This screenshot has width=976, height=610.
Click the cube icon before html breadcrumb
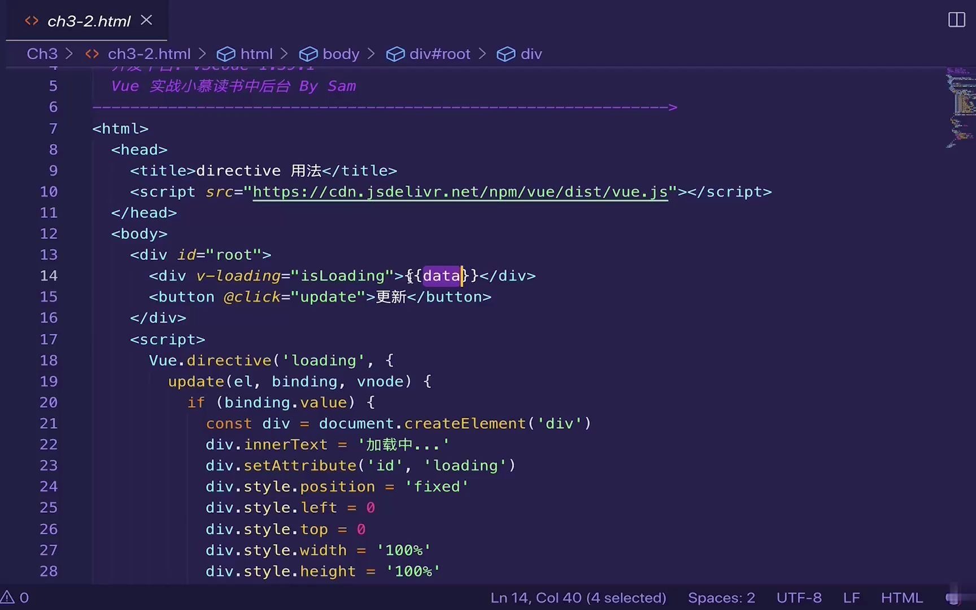(226, 54)
